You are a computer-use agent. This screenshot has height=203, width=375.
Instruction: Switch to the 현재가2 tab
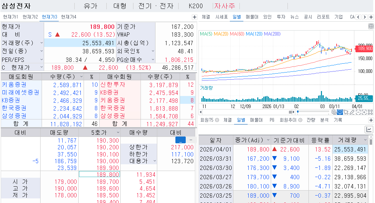(x=30, y=17)
